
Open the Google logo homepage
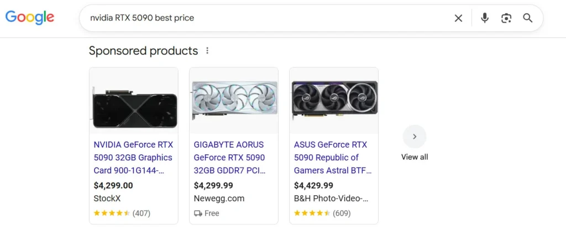pos(30,18)
